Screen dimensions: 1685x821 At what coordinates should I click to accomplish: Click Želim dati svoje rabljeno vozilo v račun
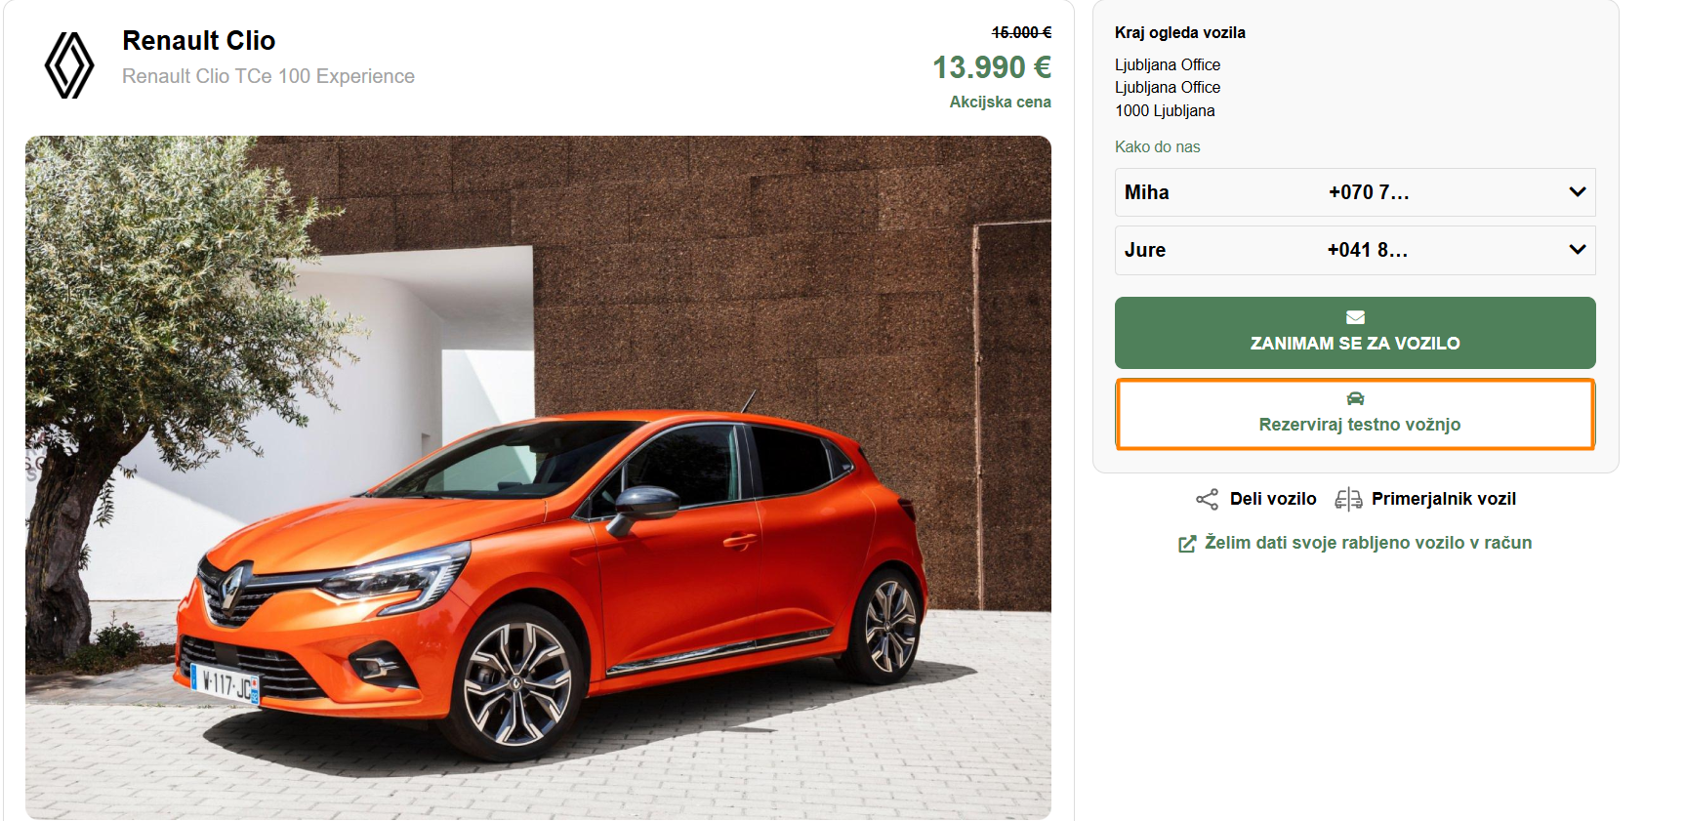pyautogui.click(x=1368, y=543)
